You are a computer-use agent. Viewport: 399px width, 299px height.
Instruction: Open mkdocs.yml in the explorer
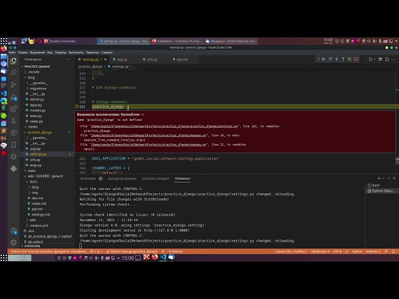click(39, 225)
